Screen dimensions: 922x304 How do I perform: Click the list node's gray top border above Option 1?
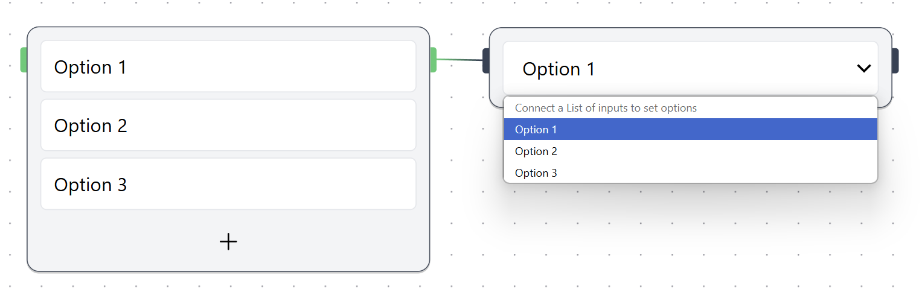click(228, 34)
